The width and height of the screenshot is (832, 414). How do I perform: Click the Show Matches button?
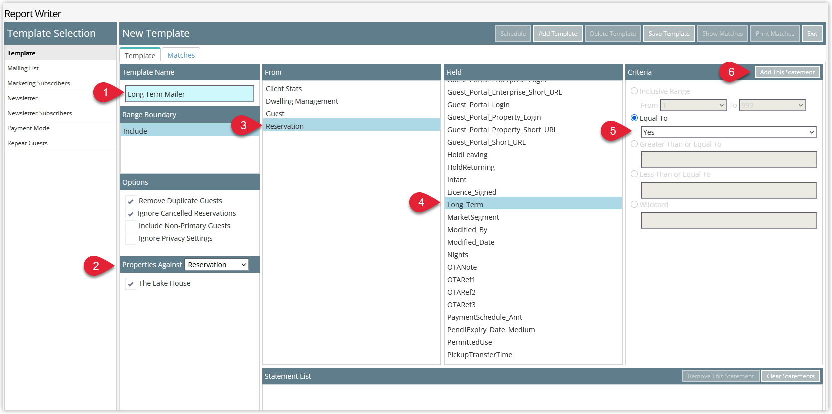(x=722, y=34)
